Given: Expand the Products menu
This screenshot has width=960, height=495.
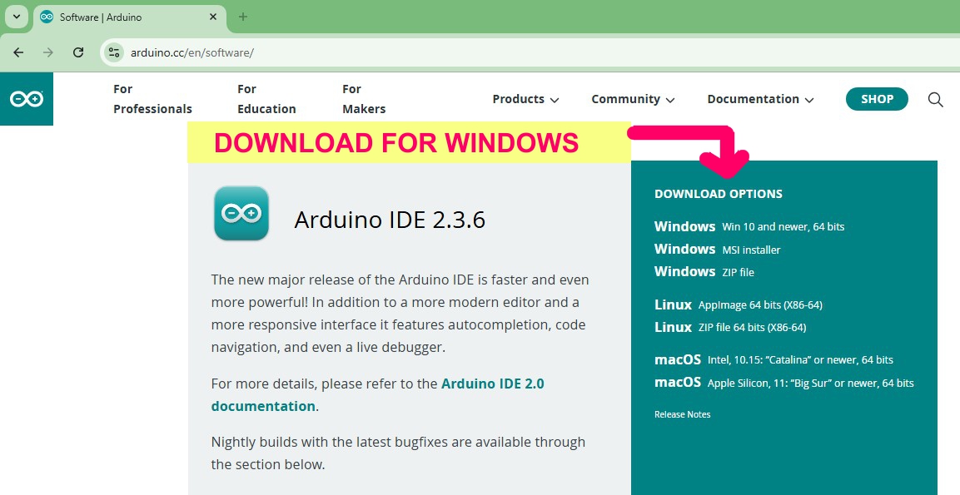Looking at the screenshot, I should [x=525, y=99].
